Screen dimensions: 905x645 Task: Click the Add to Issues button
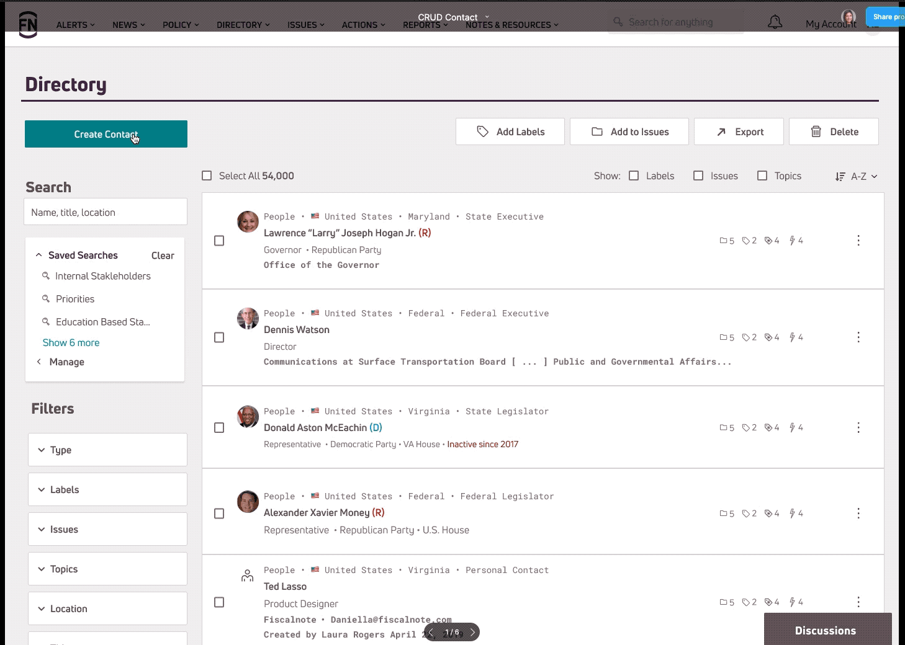[x=629, y=131]
